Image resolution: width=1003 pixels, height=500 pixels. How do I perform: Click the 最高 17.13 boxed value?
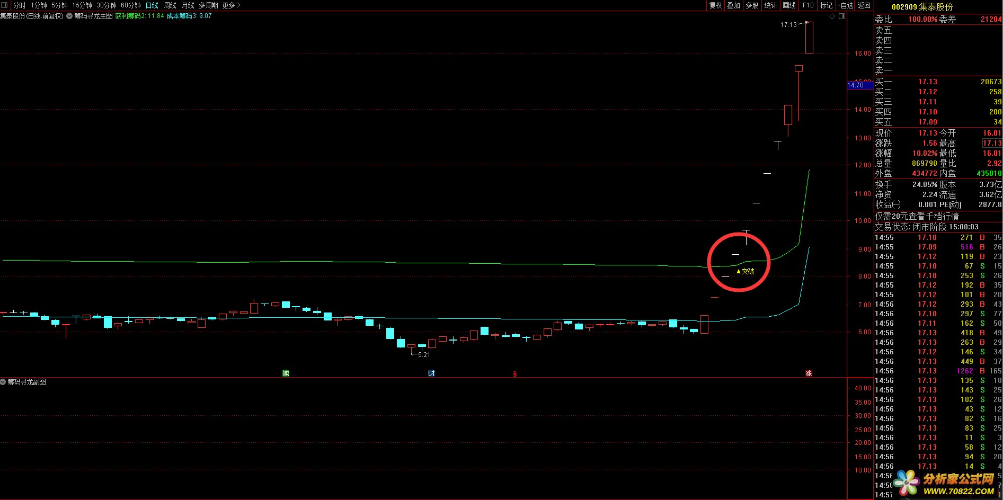(x=992, y=143)
